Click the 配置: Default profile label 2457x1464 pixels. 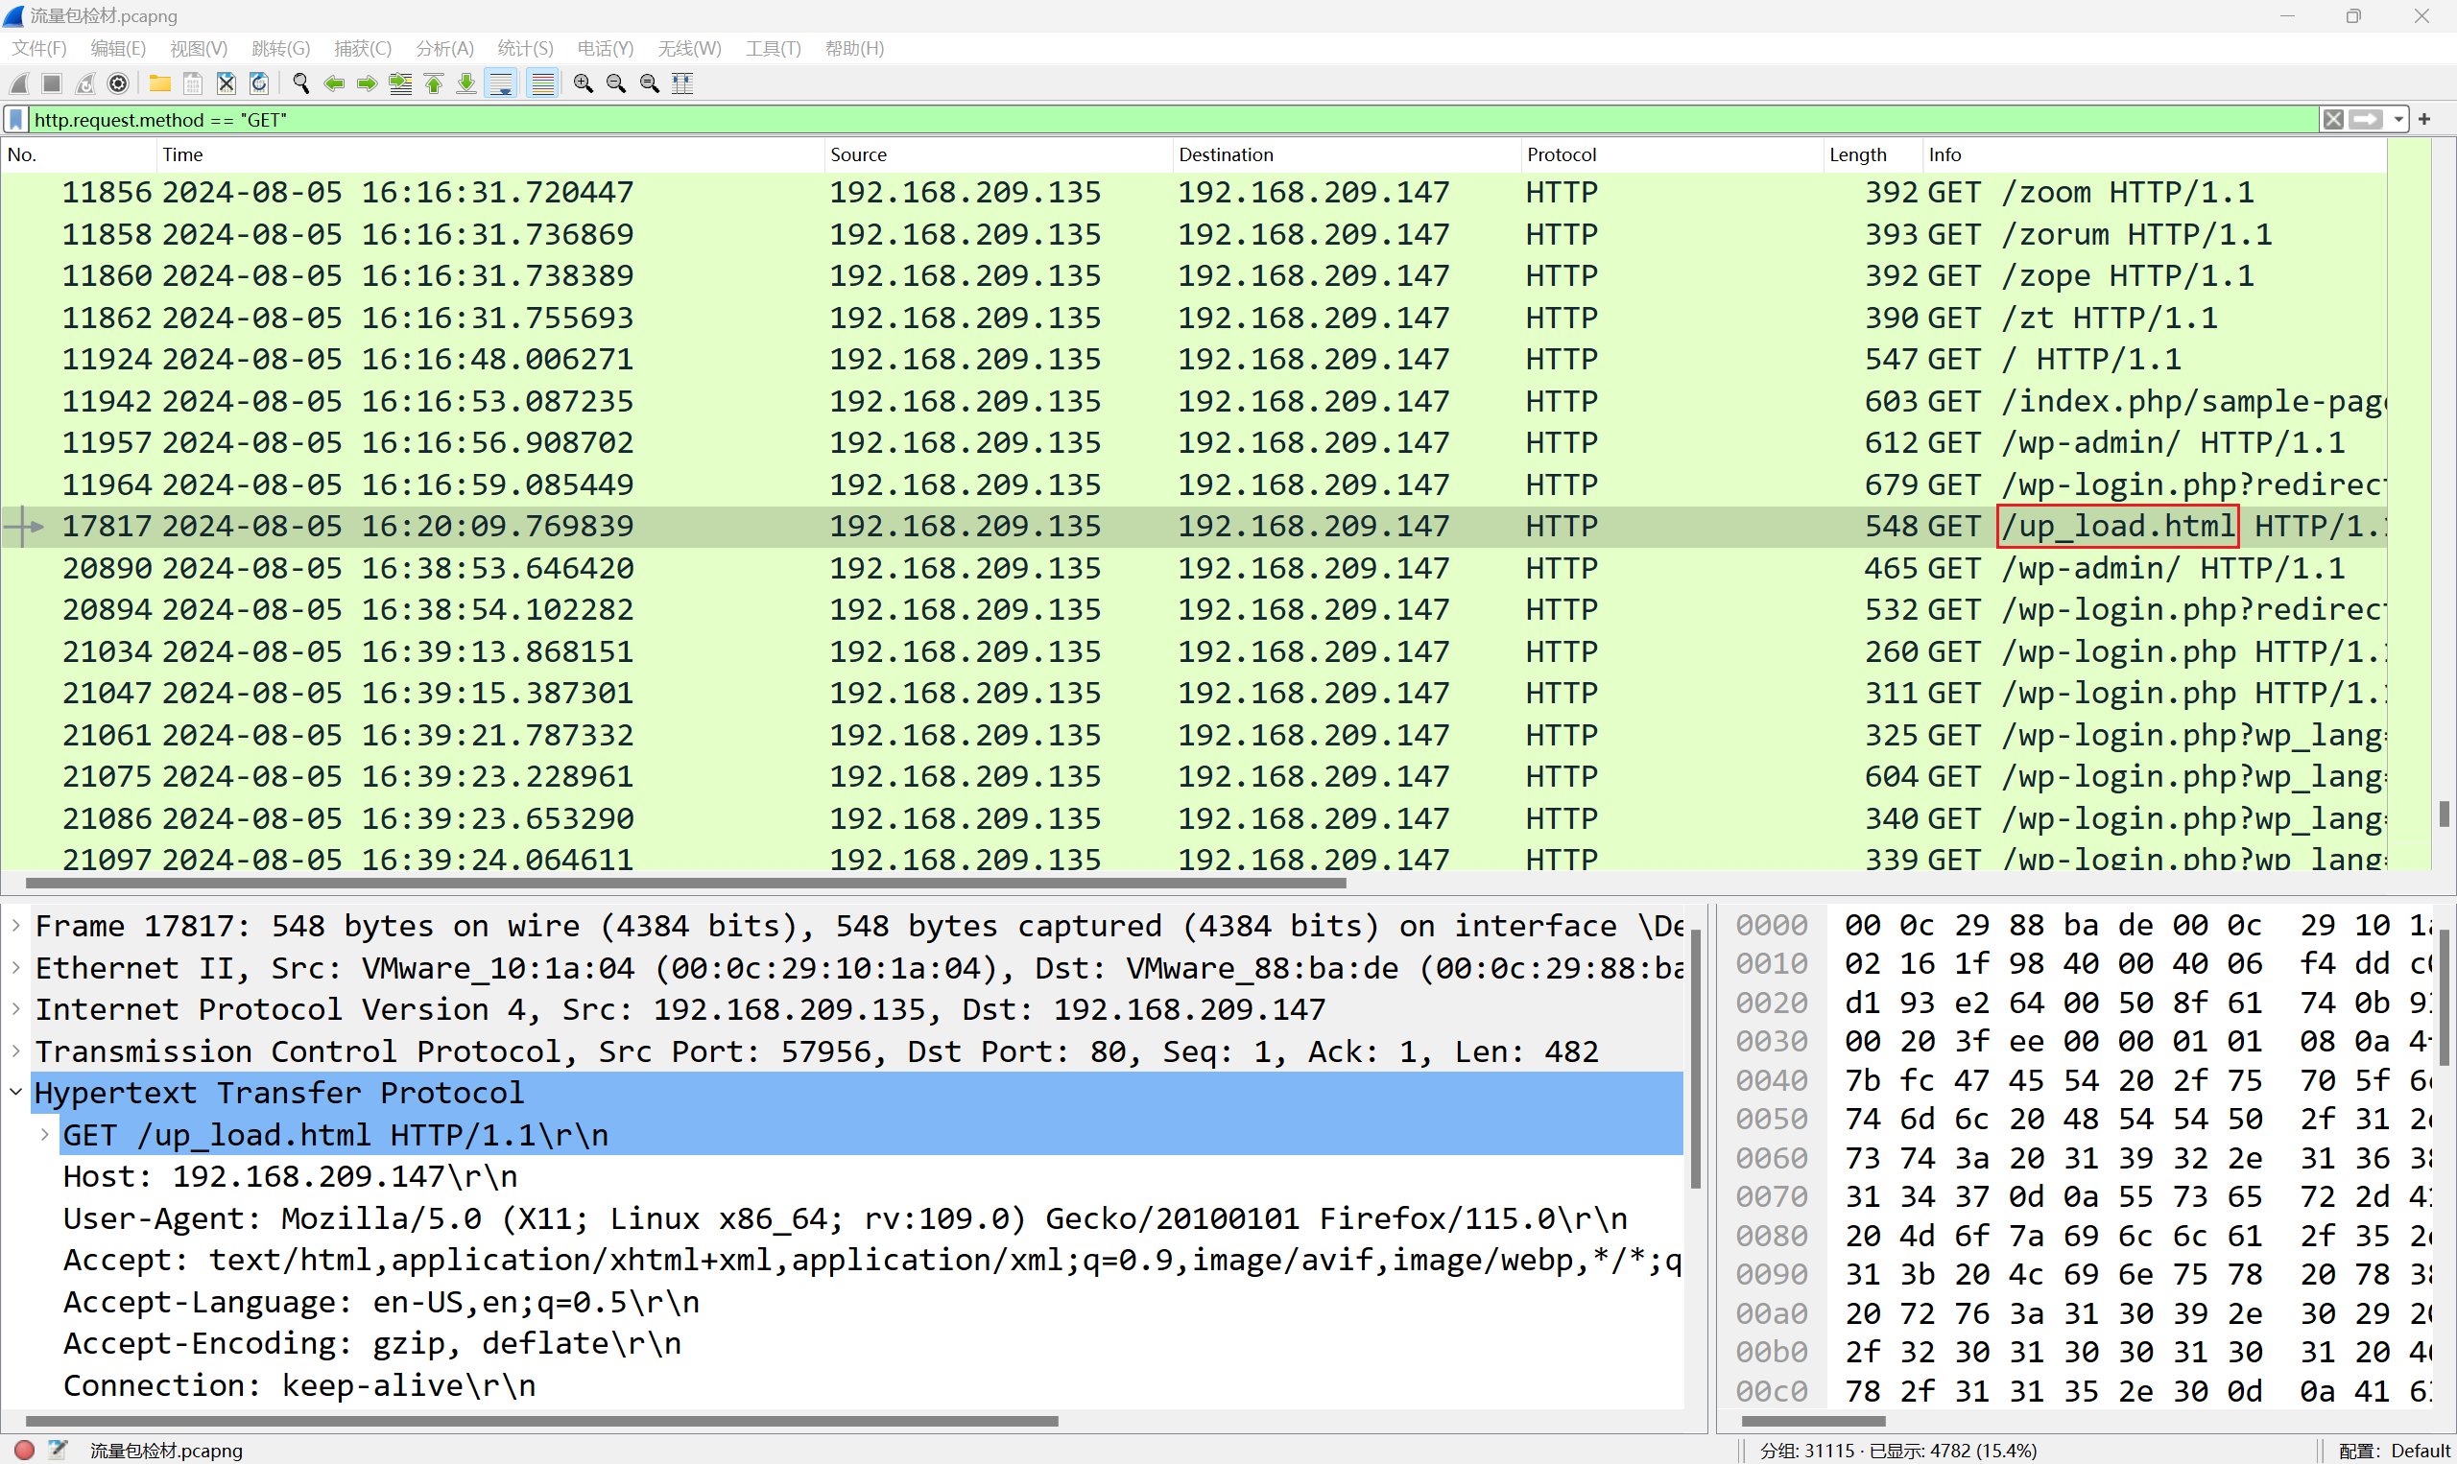[2396, 1451]
